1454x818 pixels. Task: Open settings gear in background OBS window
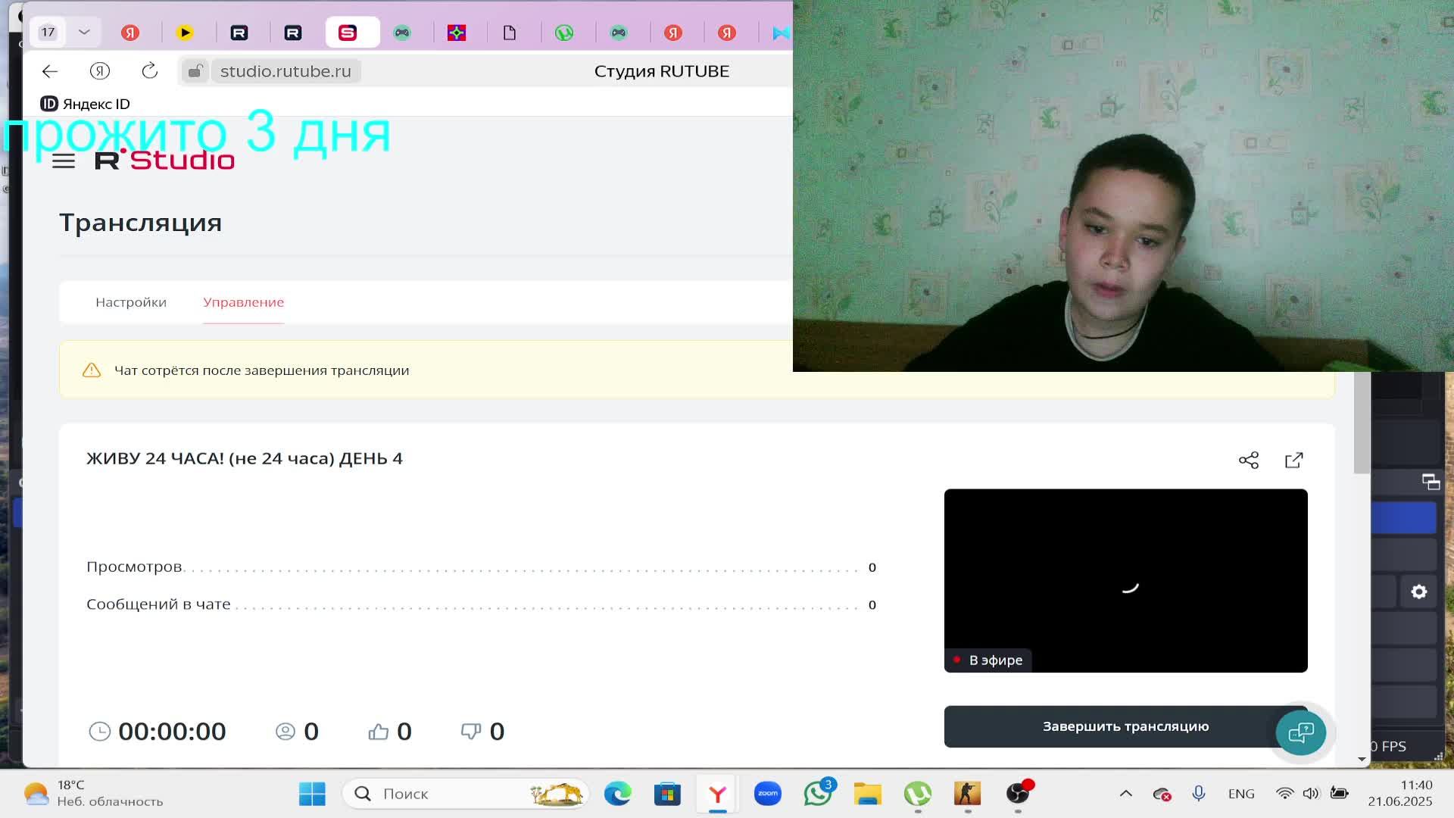click(1419, 592)
